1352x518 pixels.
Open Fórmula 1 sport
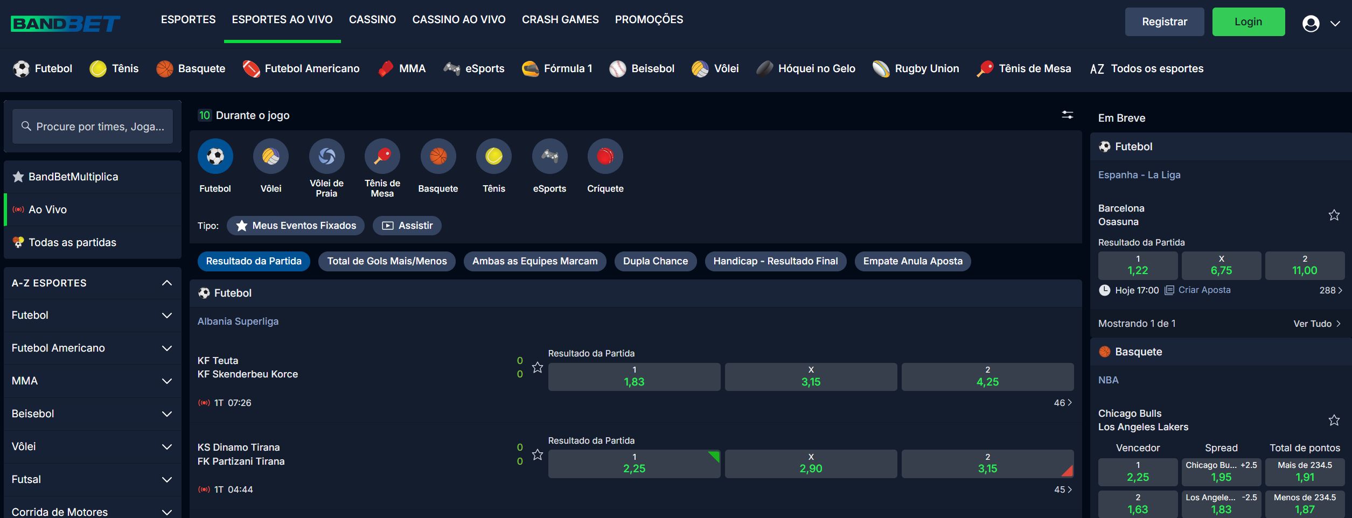point(557,68)
